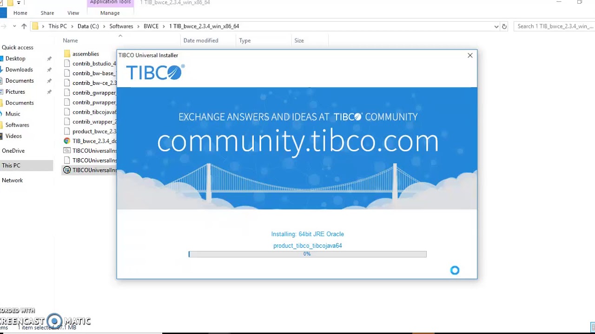Click the contrib_tibcojava file icon
The width and height of the screenshot is (595, 334).
[x=67, y=112]
